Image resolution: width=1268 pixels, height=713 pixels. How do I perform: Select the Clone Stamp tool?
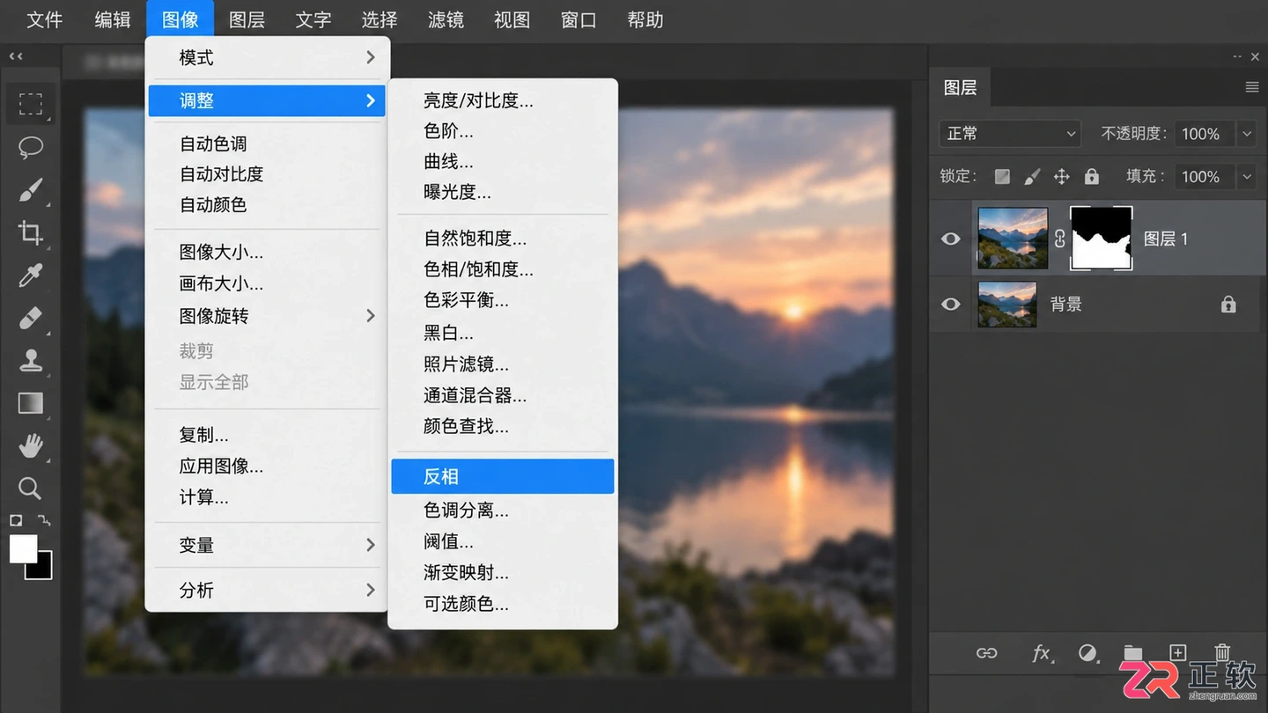(31, 360)
